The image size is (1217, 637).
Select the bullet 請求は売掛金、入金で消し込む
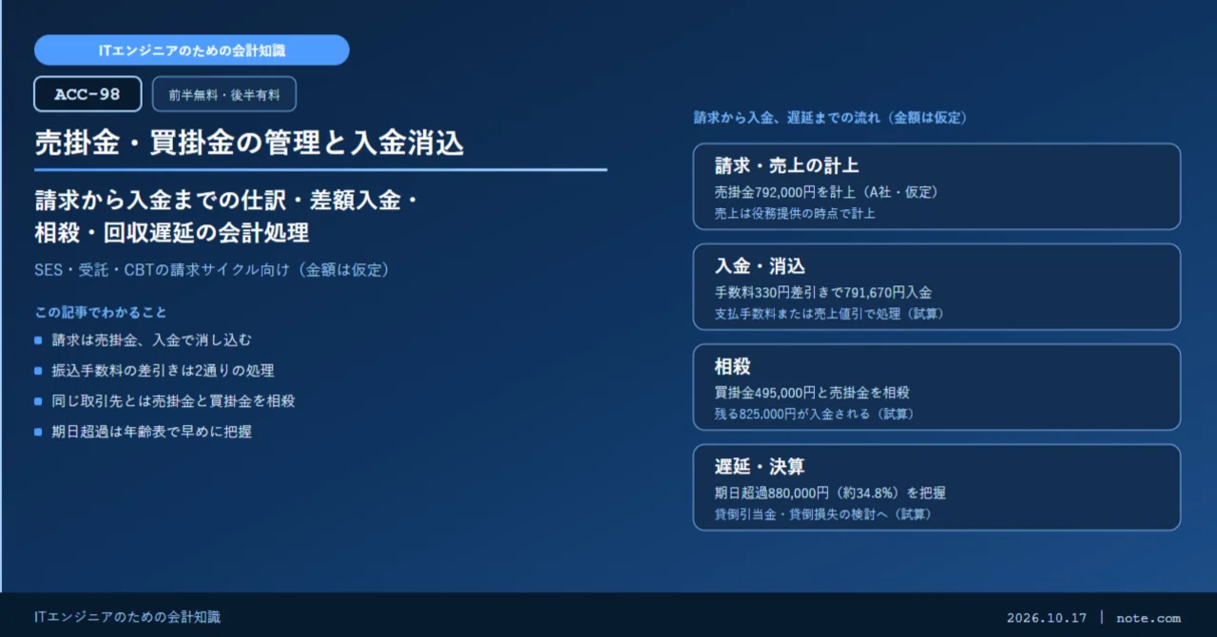[151, 339]
